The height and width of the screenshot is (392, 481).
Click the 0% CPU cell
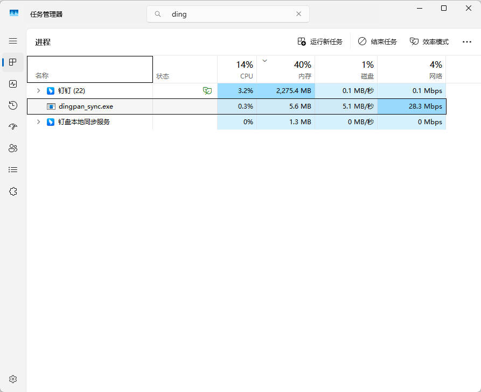point(237,122)
